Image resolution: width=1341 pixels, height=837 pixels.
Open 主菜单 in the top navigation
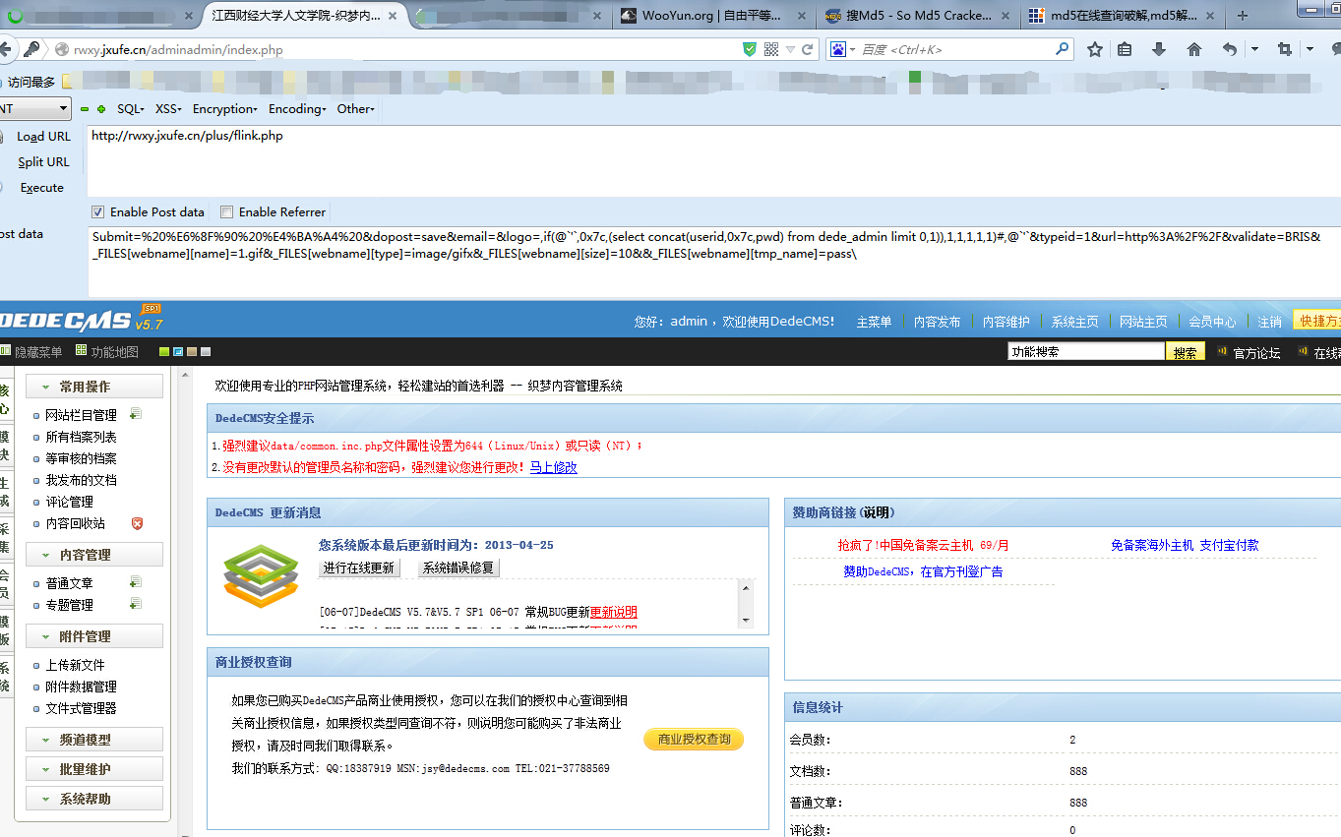[874, 322]
